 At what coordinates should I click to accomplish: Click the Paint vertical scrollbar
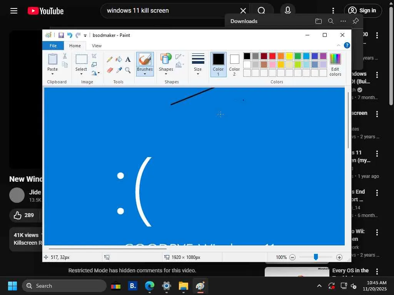(x=348, y=120)
